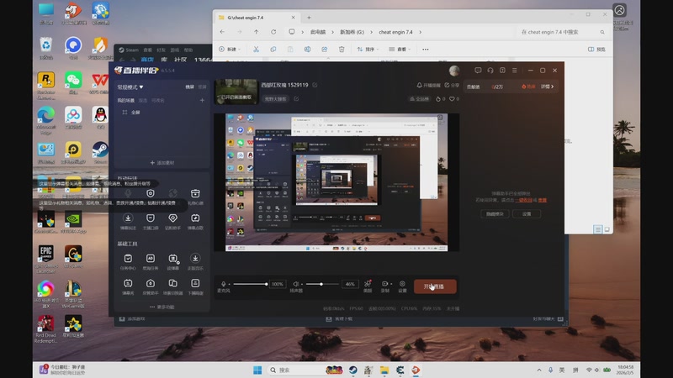Click Rename icon in File Explorer toolbar
The width and height of the screenshot is (673, 378).
coord(307,50)
